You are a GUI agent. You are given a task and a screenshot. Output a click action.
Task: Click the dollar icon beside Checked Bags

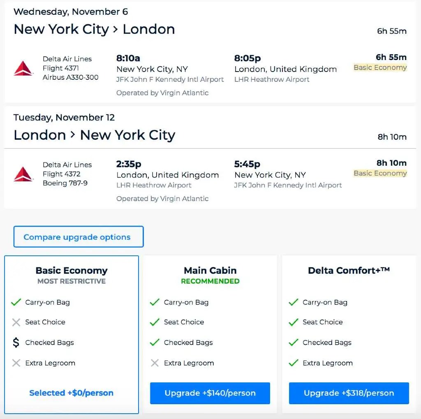[16, 343]
